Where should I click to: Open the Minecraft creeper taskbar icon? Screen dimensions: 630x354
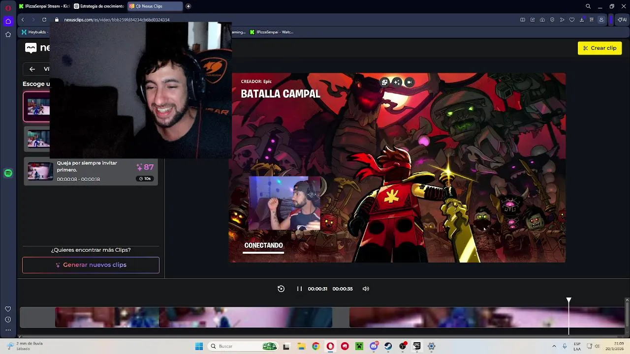tap(359, 346)
